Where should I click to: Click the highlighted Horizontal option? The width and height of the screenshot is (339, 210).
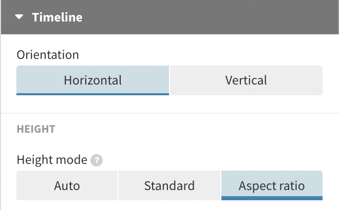pyautogui.click(x=92, y=80)
